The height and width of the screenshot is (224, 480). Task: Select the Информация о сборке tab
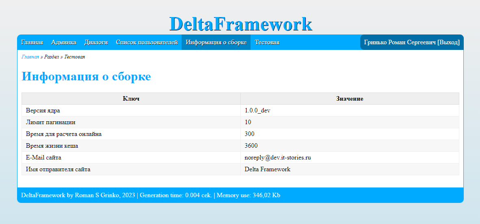pos(216,42)
